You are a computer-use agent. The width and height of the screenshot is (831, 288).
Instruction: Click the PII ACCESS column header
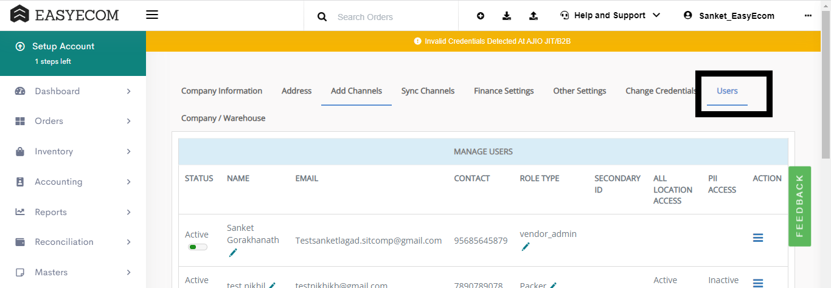coord(723,184)
